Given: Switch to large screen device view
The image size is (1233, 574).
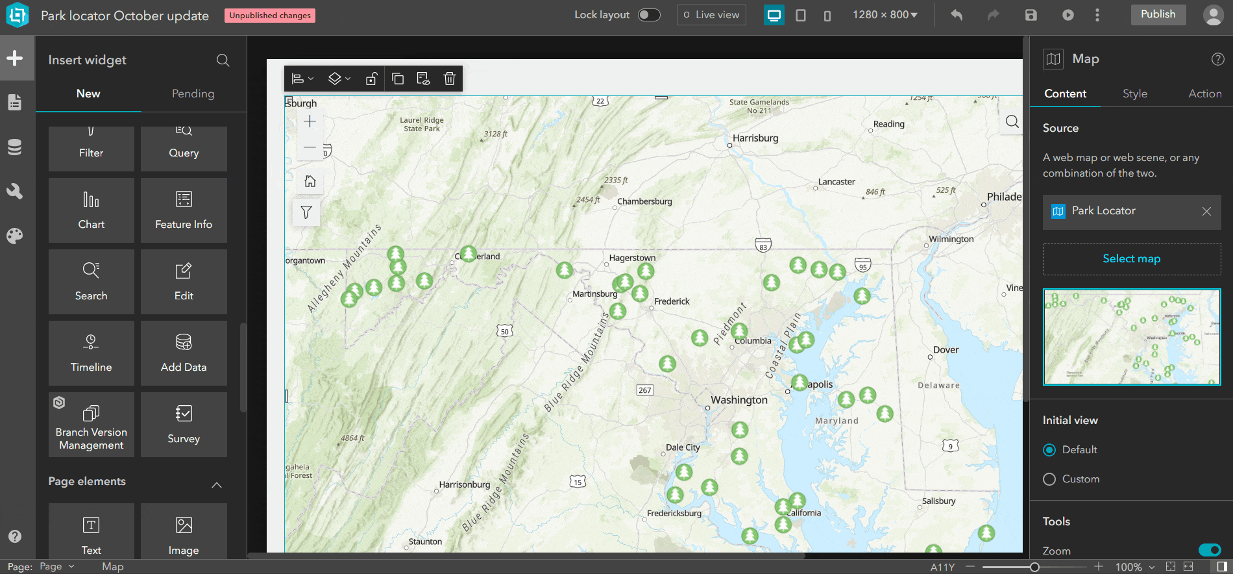Looking at the screenshot, I should pyautogui.click(x=774, y=15).
